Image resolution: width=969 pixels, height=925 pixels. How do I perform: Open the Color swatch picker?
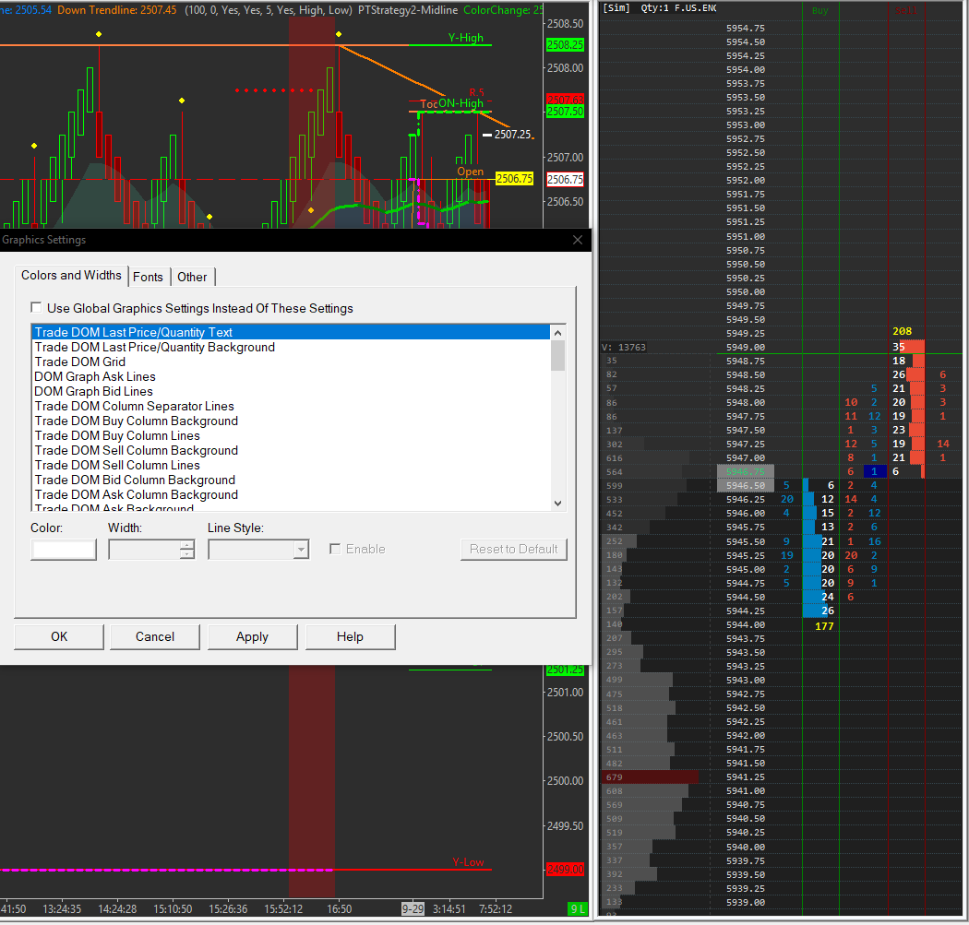click(64, 550)
